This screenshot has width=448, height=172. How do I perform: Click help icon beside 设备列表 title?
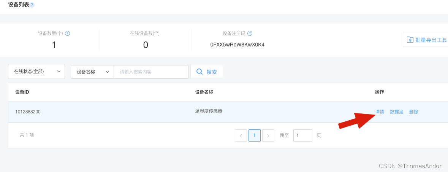[32, 5]
